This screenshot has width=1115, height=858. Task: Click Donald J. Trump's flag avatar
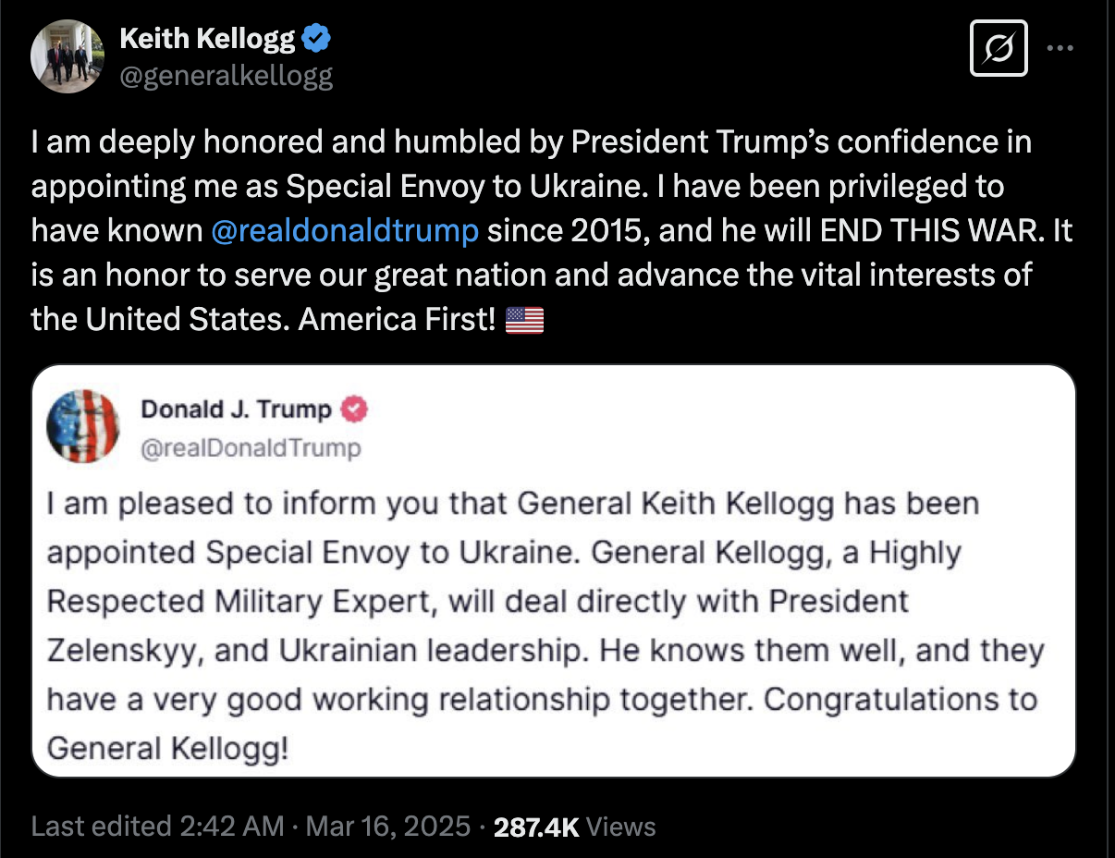tap(83, 426)
